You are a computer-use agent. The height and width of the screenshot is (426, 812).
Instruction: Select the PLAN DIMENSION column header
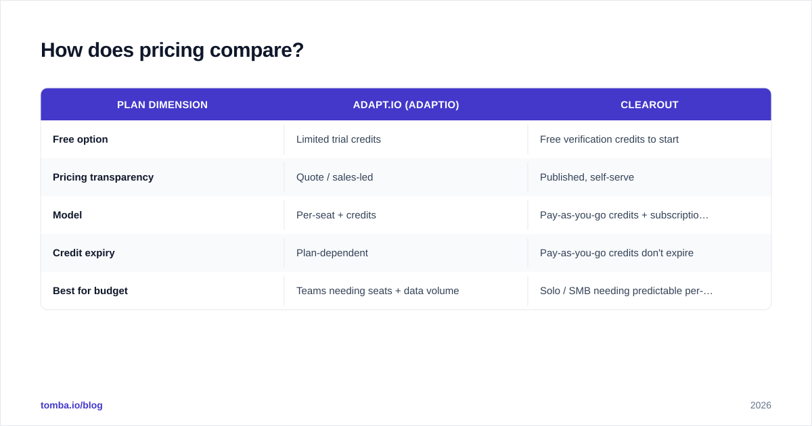click(162, 105)
